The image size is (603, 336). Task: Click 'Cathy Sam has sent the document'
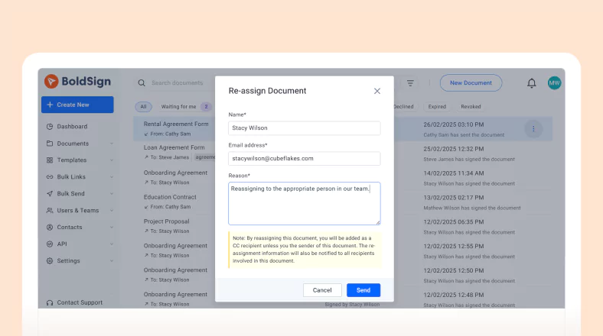(x=464, y=135)
